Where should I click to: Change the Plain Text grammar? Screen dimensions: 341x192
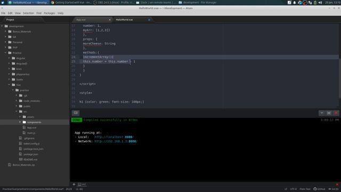(305, 189)
